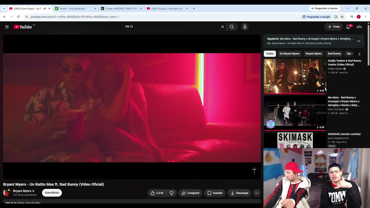Click 'Hear This Music' channel name

point(336,109)
